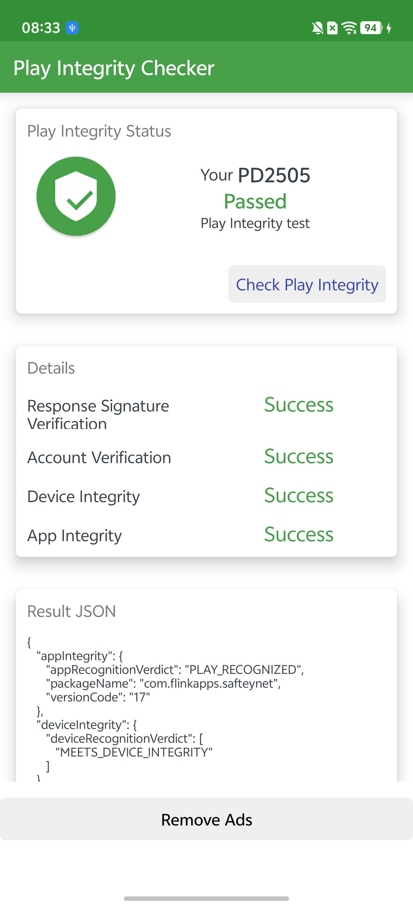Tap the USB connection status icon
Image resolution: width=413 pixels, height=909 pixels.
pyautogui.click(x=72, y=28)
